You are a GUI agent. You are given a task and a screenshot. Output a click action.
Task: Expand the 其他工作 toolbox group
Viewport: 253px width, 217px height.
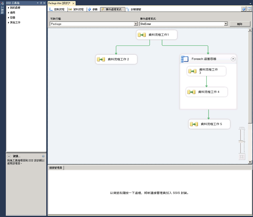[x=8, y=22]
